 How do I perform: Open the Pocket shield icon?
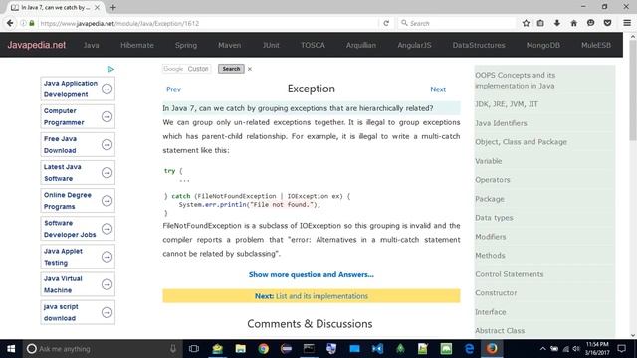click(607, 23)
